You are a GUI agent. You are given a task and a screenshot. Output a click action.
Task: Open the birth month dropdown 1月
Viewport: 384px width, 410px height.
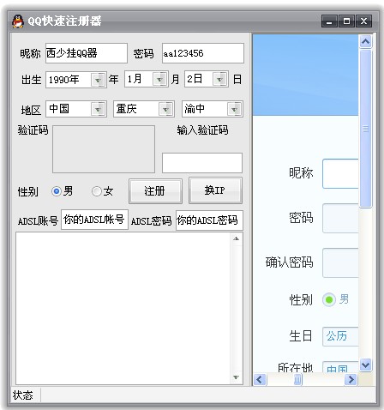(147, 79)
